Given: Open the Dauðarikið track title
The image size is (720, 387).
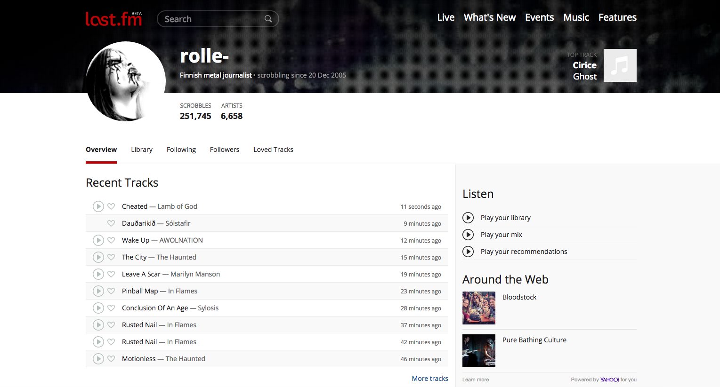Looking at the screenshot, I should click(138, 223).
